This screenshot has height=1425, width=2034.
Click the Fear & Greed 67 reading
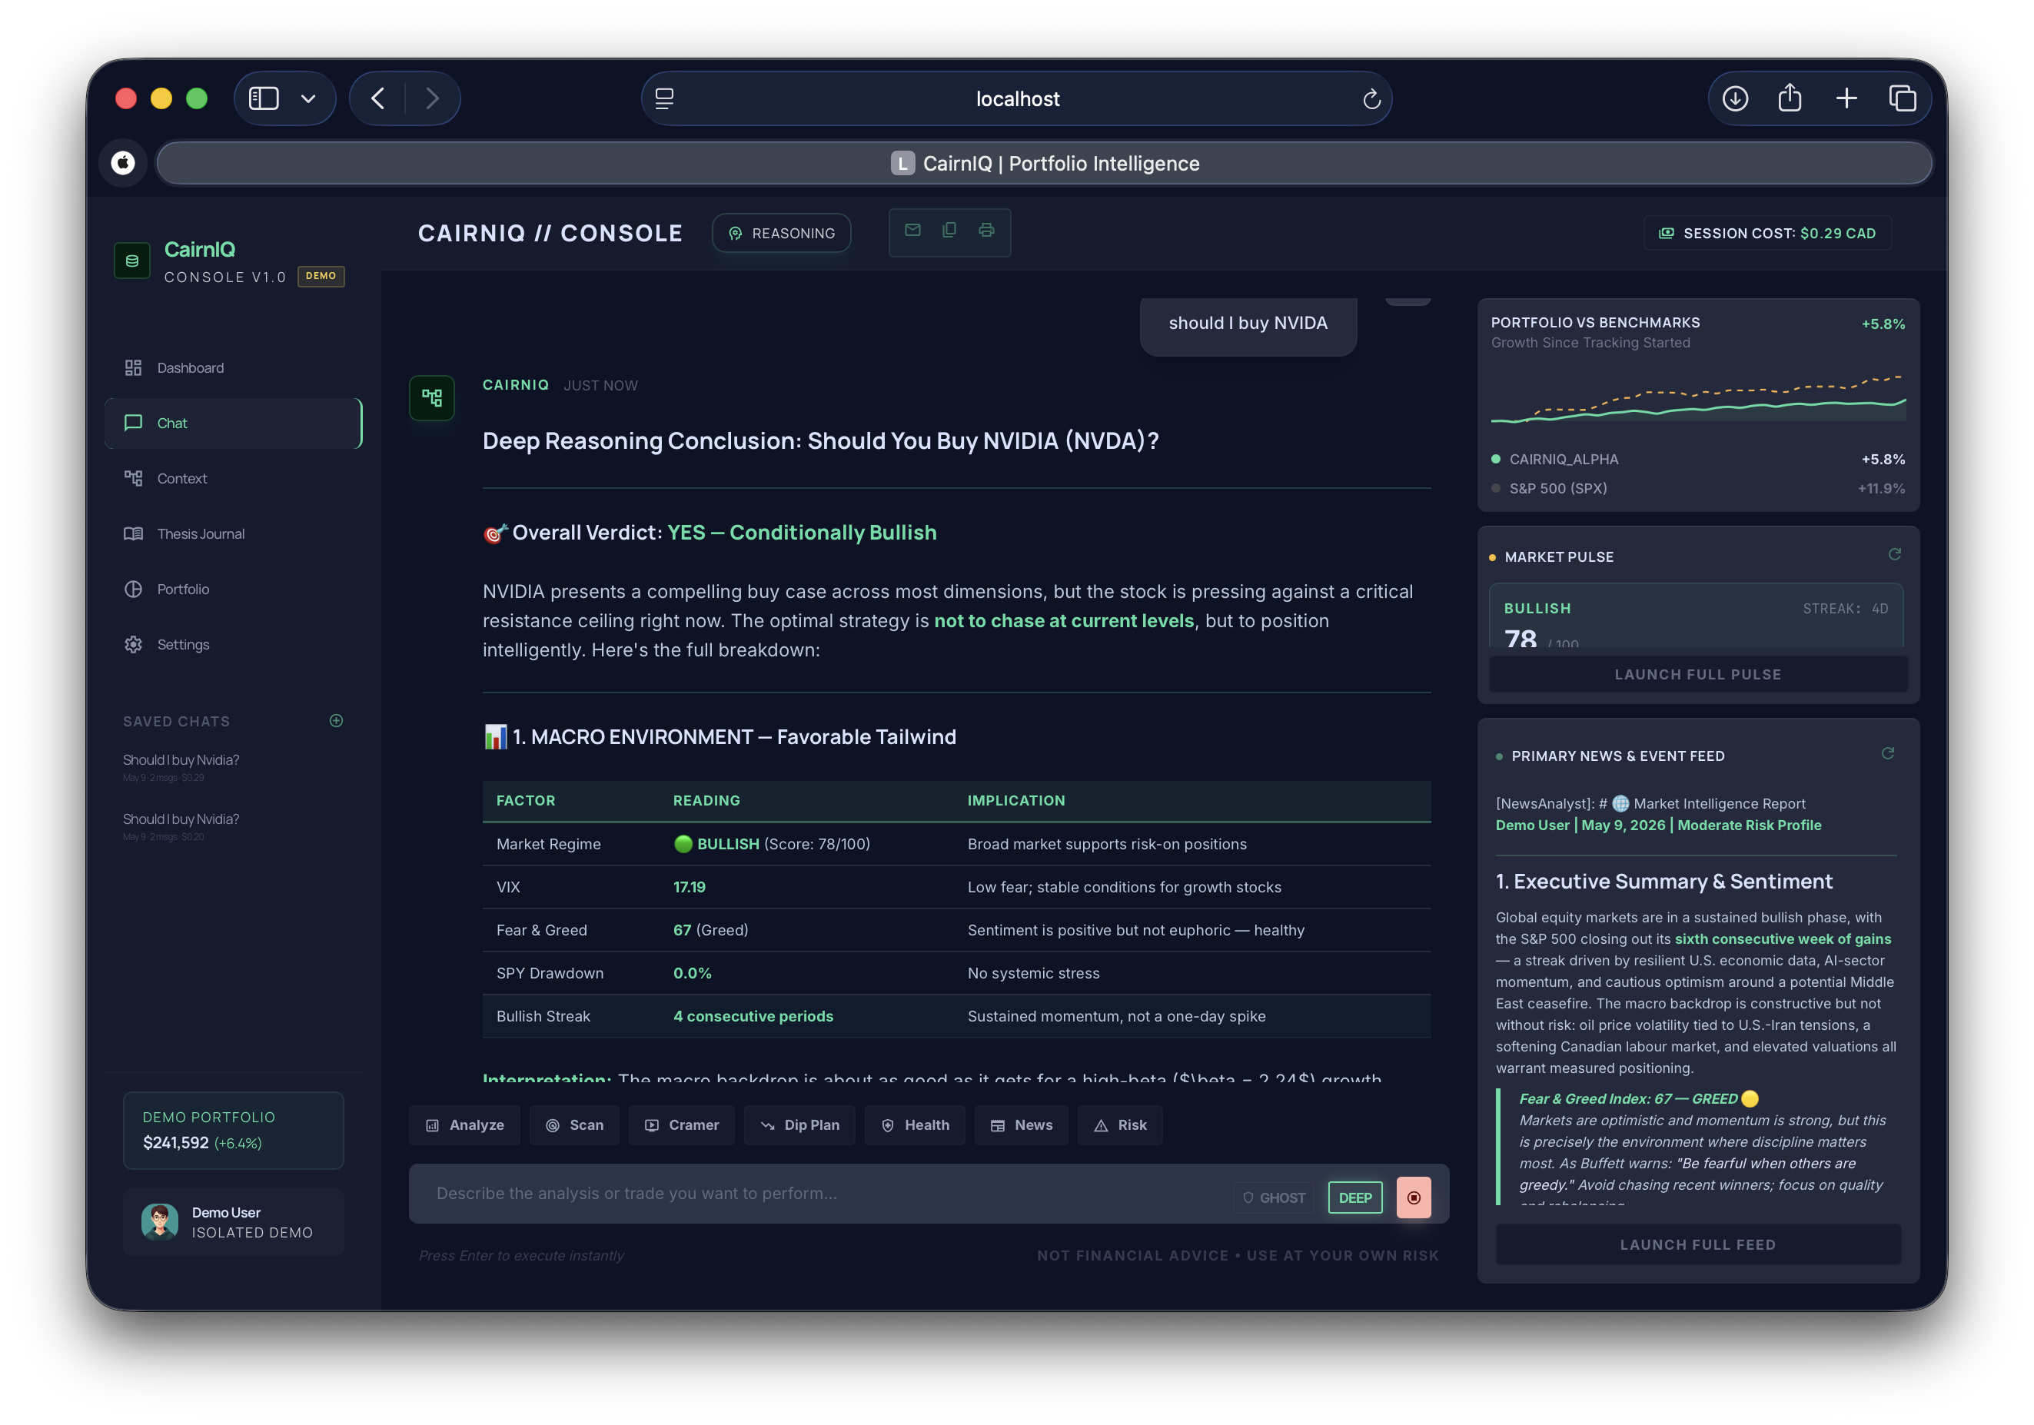click(710, 931)
